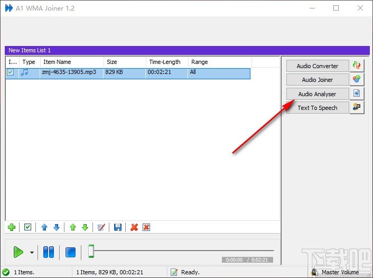Open the Audio Joiner button
This screenshot has width=373, height=278.
pos(318,80)
